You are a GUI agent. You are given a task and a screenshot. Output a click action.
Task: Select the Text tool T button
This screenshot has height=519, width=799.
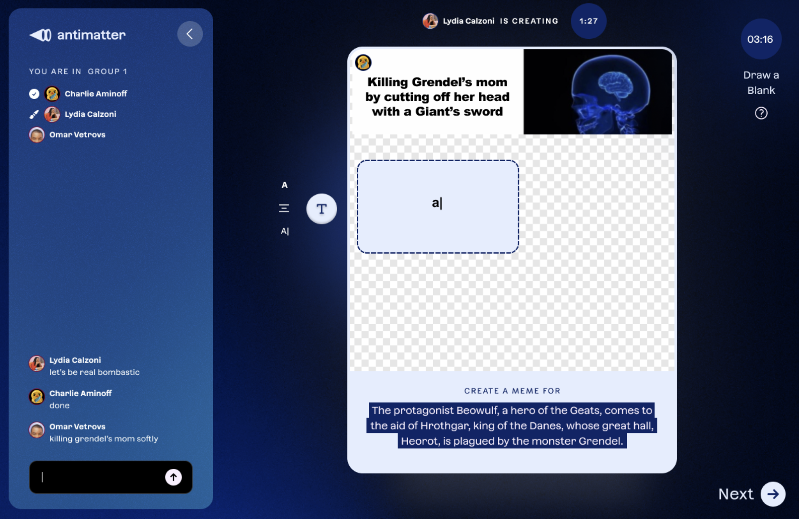[321, 209]
